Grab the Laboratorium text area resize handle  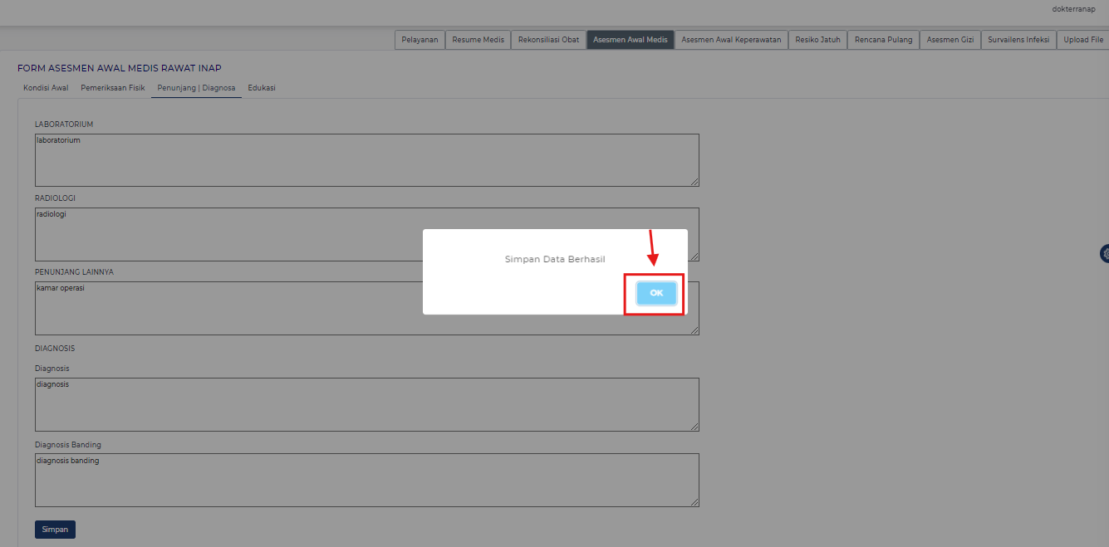pyautogui.click(x=694, y=182)
